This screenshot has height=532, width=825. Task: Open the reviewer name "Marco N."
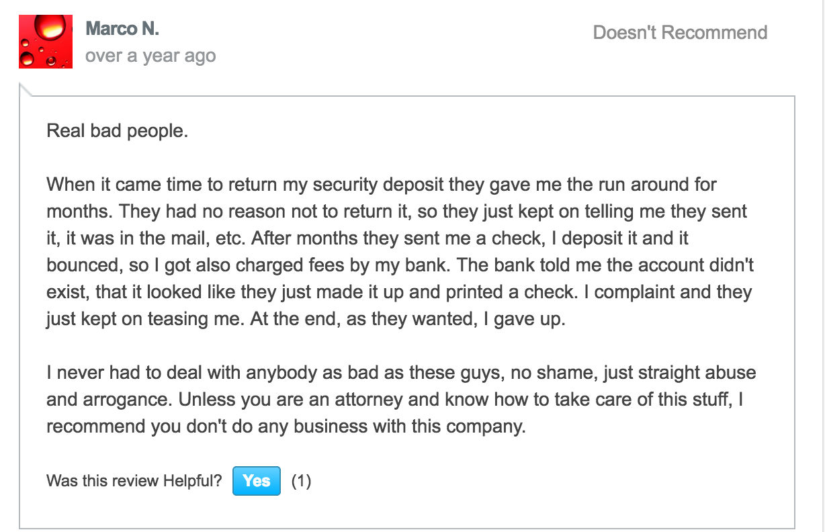(x=122, y=29)
